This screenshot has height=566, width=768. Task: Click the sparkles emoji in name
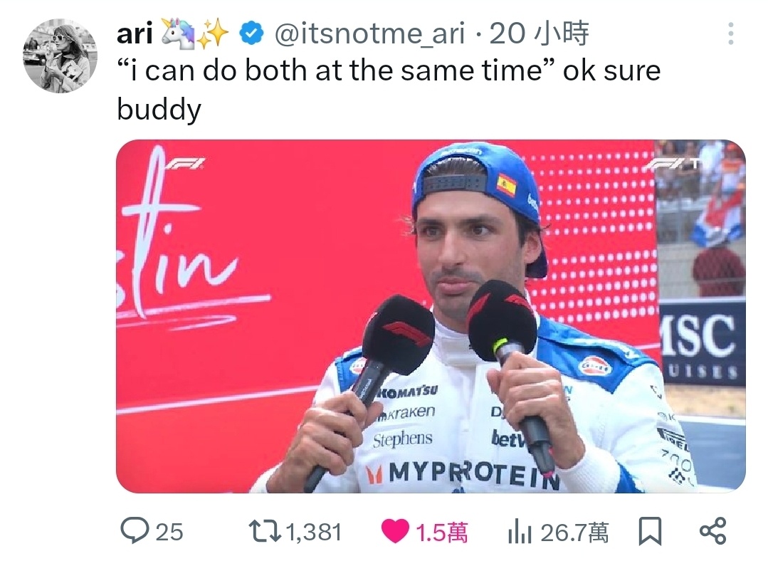pyautogui.click(x=213, y=33)
